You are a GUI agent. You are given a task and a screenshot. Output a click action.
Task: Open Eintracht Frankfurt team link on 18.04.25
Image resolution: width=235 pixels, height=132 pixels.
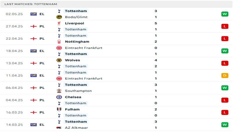point(84,48)
